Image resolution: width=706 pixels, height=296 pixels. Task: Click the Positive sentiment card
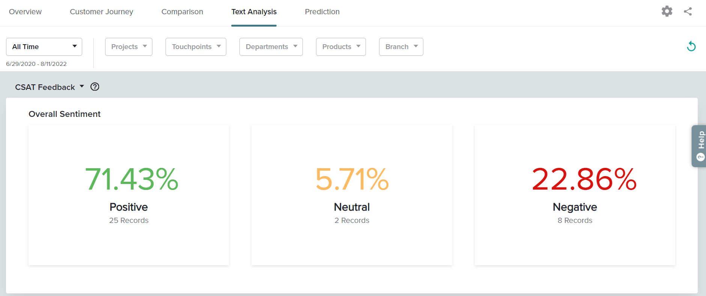pyautogui.click(x=129, y=195)
